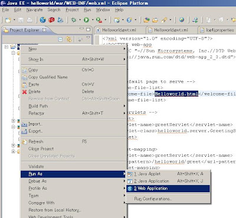
Task: Click the web browser globe toolbar icon
Action: pos(182,19)
